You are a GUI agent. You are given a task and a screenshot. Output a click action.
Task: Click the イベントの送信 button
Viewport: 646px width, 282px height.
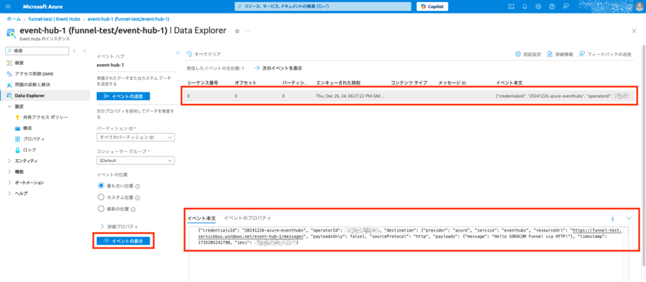pyautogui.click(x=123, y=96)
